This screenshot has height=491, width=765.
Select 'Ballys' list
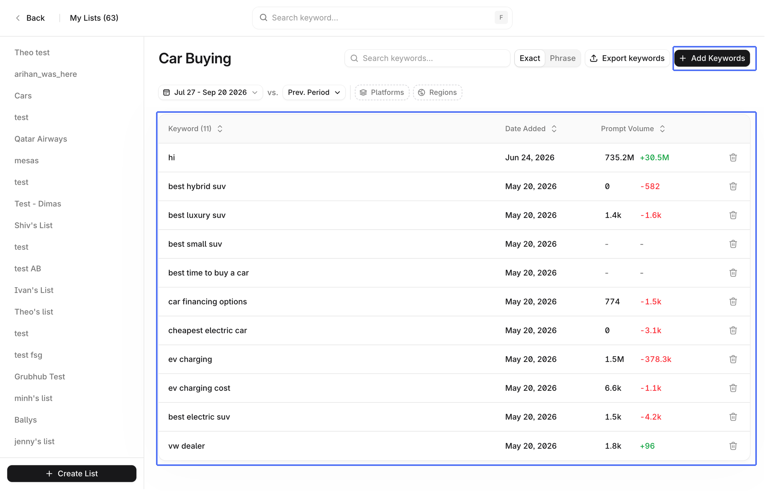[25, 420]
